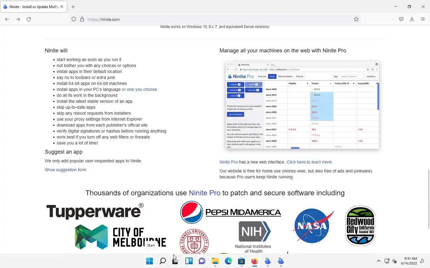This screenshot has height=268, width=430.
Task: Open the Firefox application menu
Action: [x=423, y=19]
